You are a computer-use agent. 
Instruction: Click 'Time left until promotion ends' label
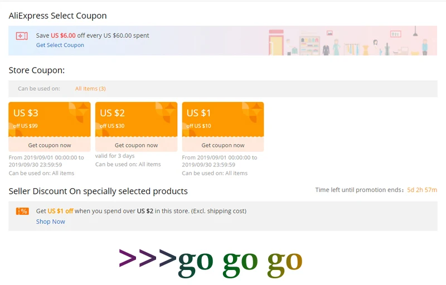tap(359, 190)
